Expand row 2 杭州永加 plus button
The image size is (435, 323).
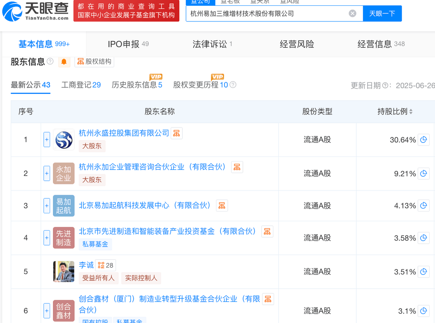tap(47, 173)
